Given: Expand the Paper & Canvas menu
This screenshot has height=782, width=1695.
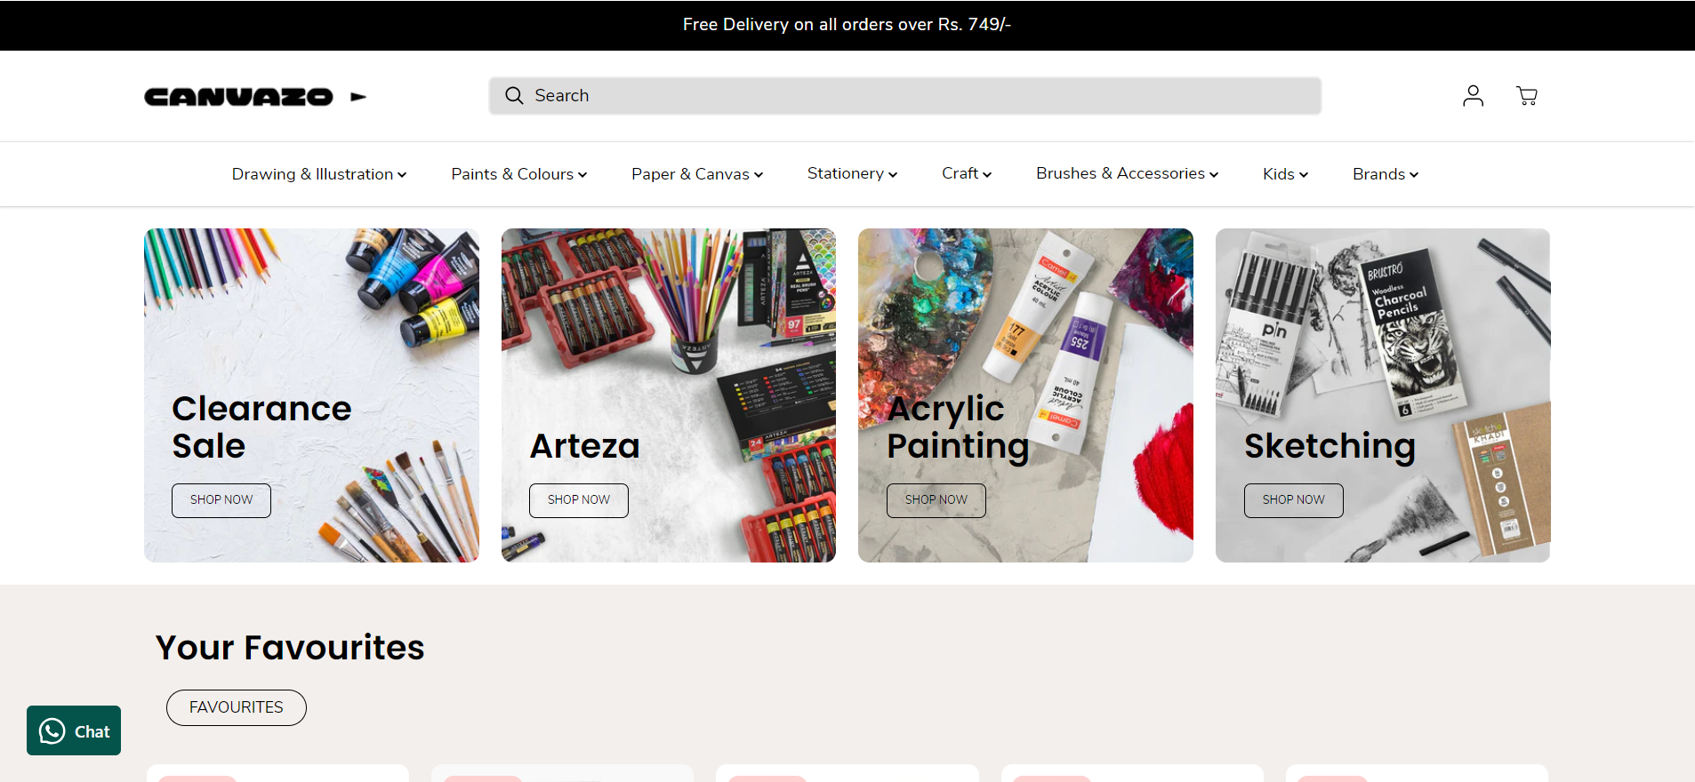Looking at the screenshot, I should pyautogui.click(x=697, y=174).
